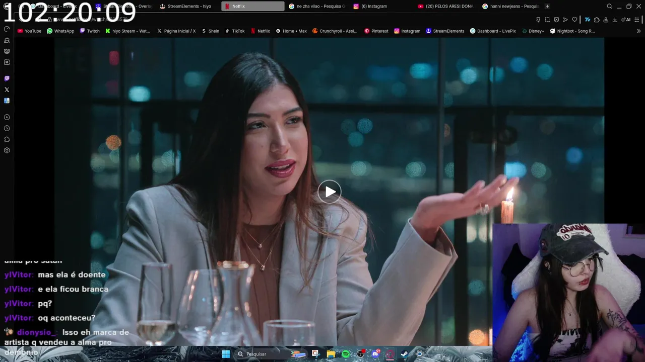Open X panel in the browser sidebar
The width and height of the screenshot is (645, 362).
7,89
